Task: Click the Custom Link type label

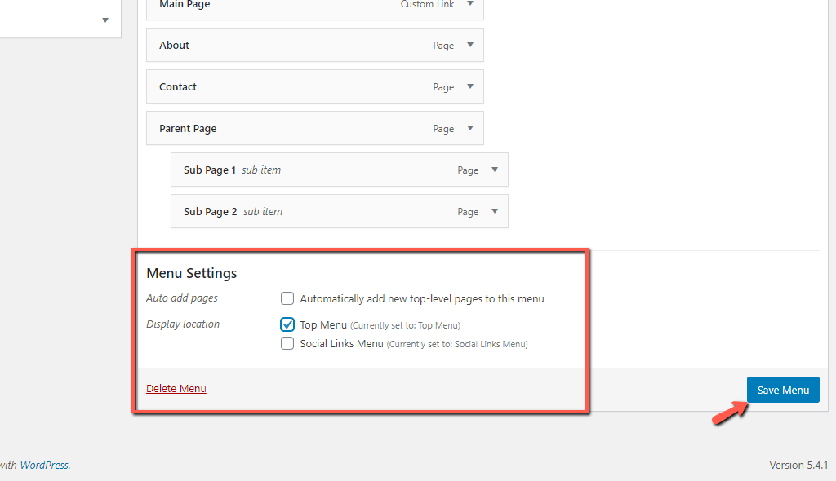Action: pos(427,4)
